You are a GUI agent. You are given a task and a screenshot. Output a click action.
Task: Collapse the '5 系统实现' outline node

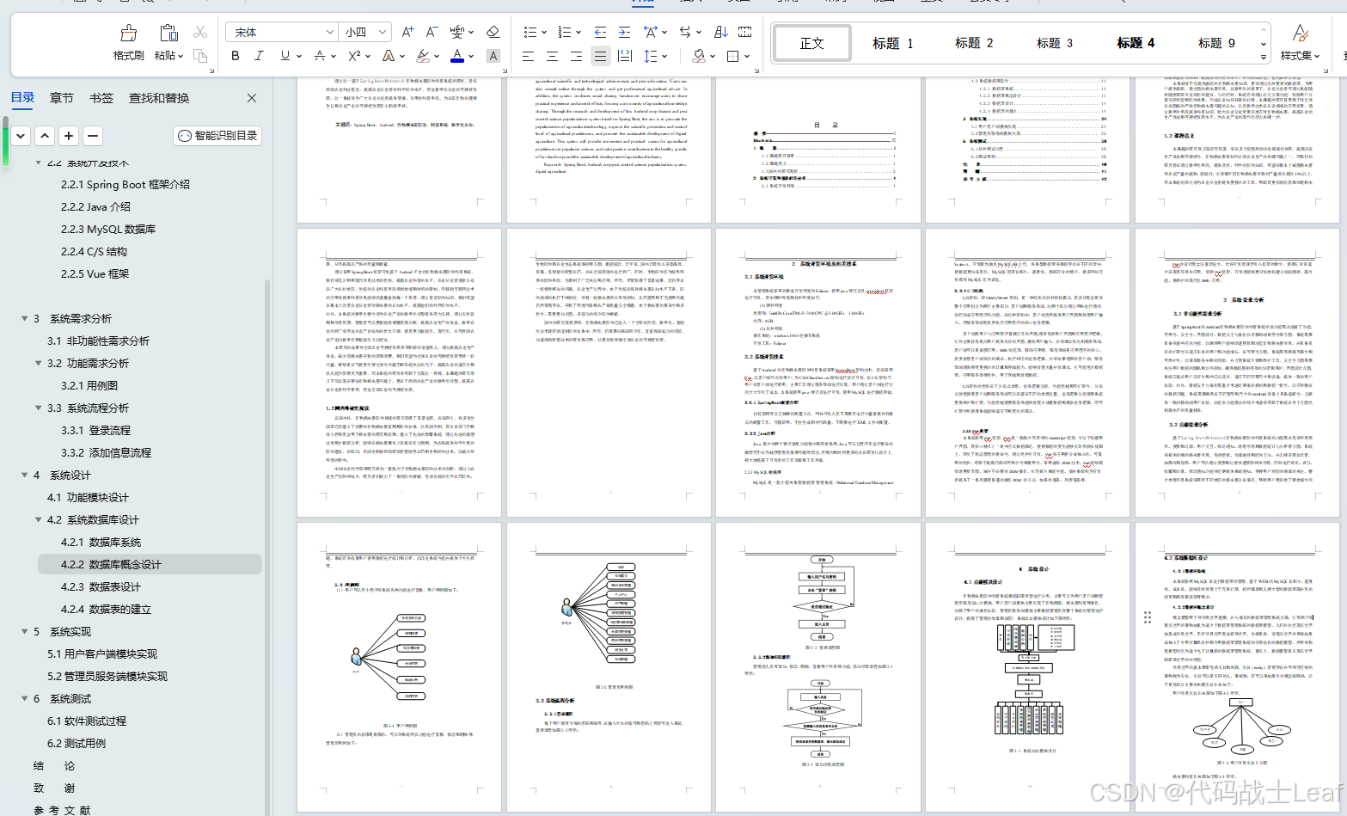24,631
